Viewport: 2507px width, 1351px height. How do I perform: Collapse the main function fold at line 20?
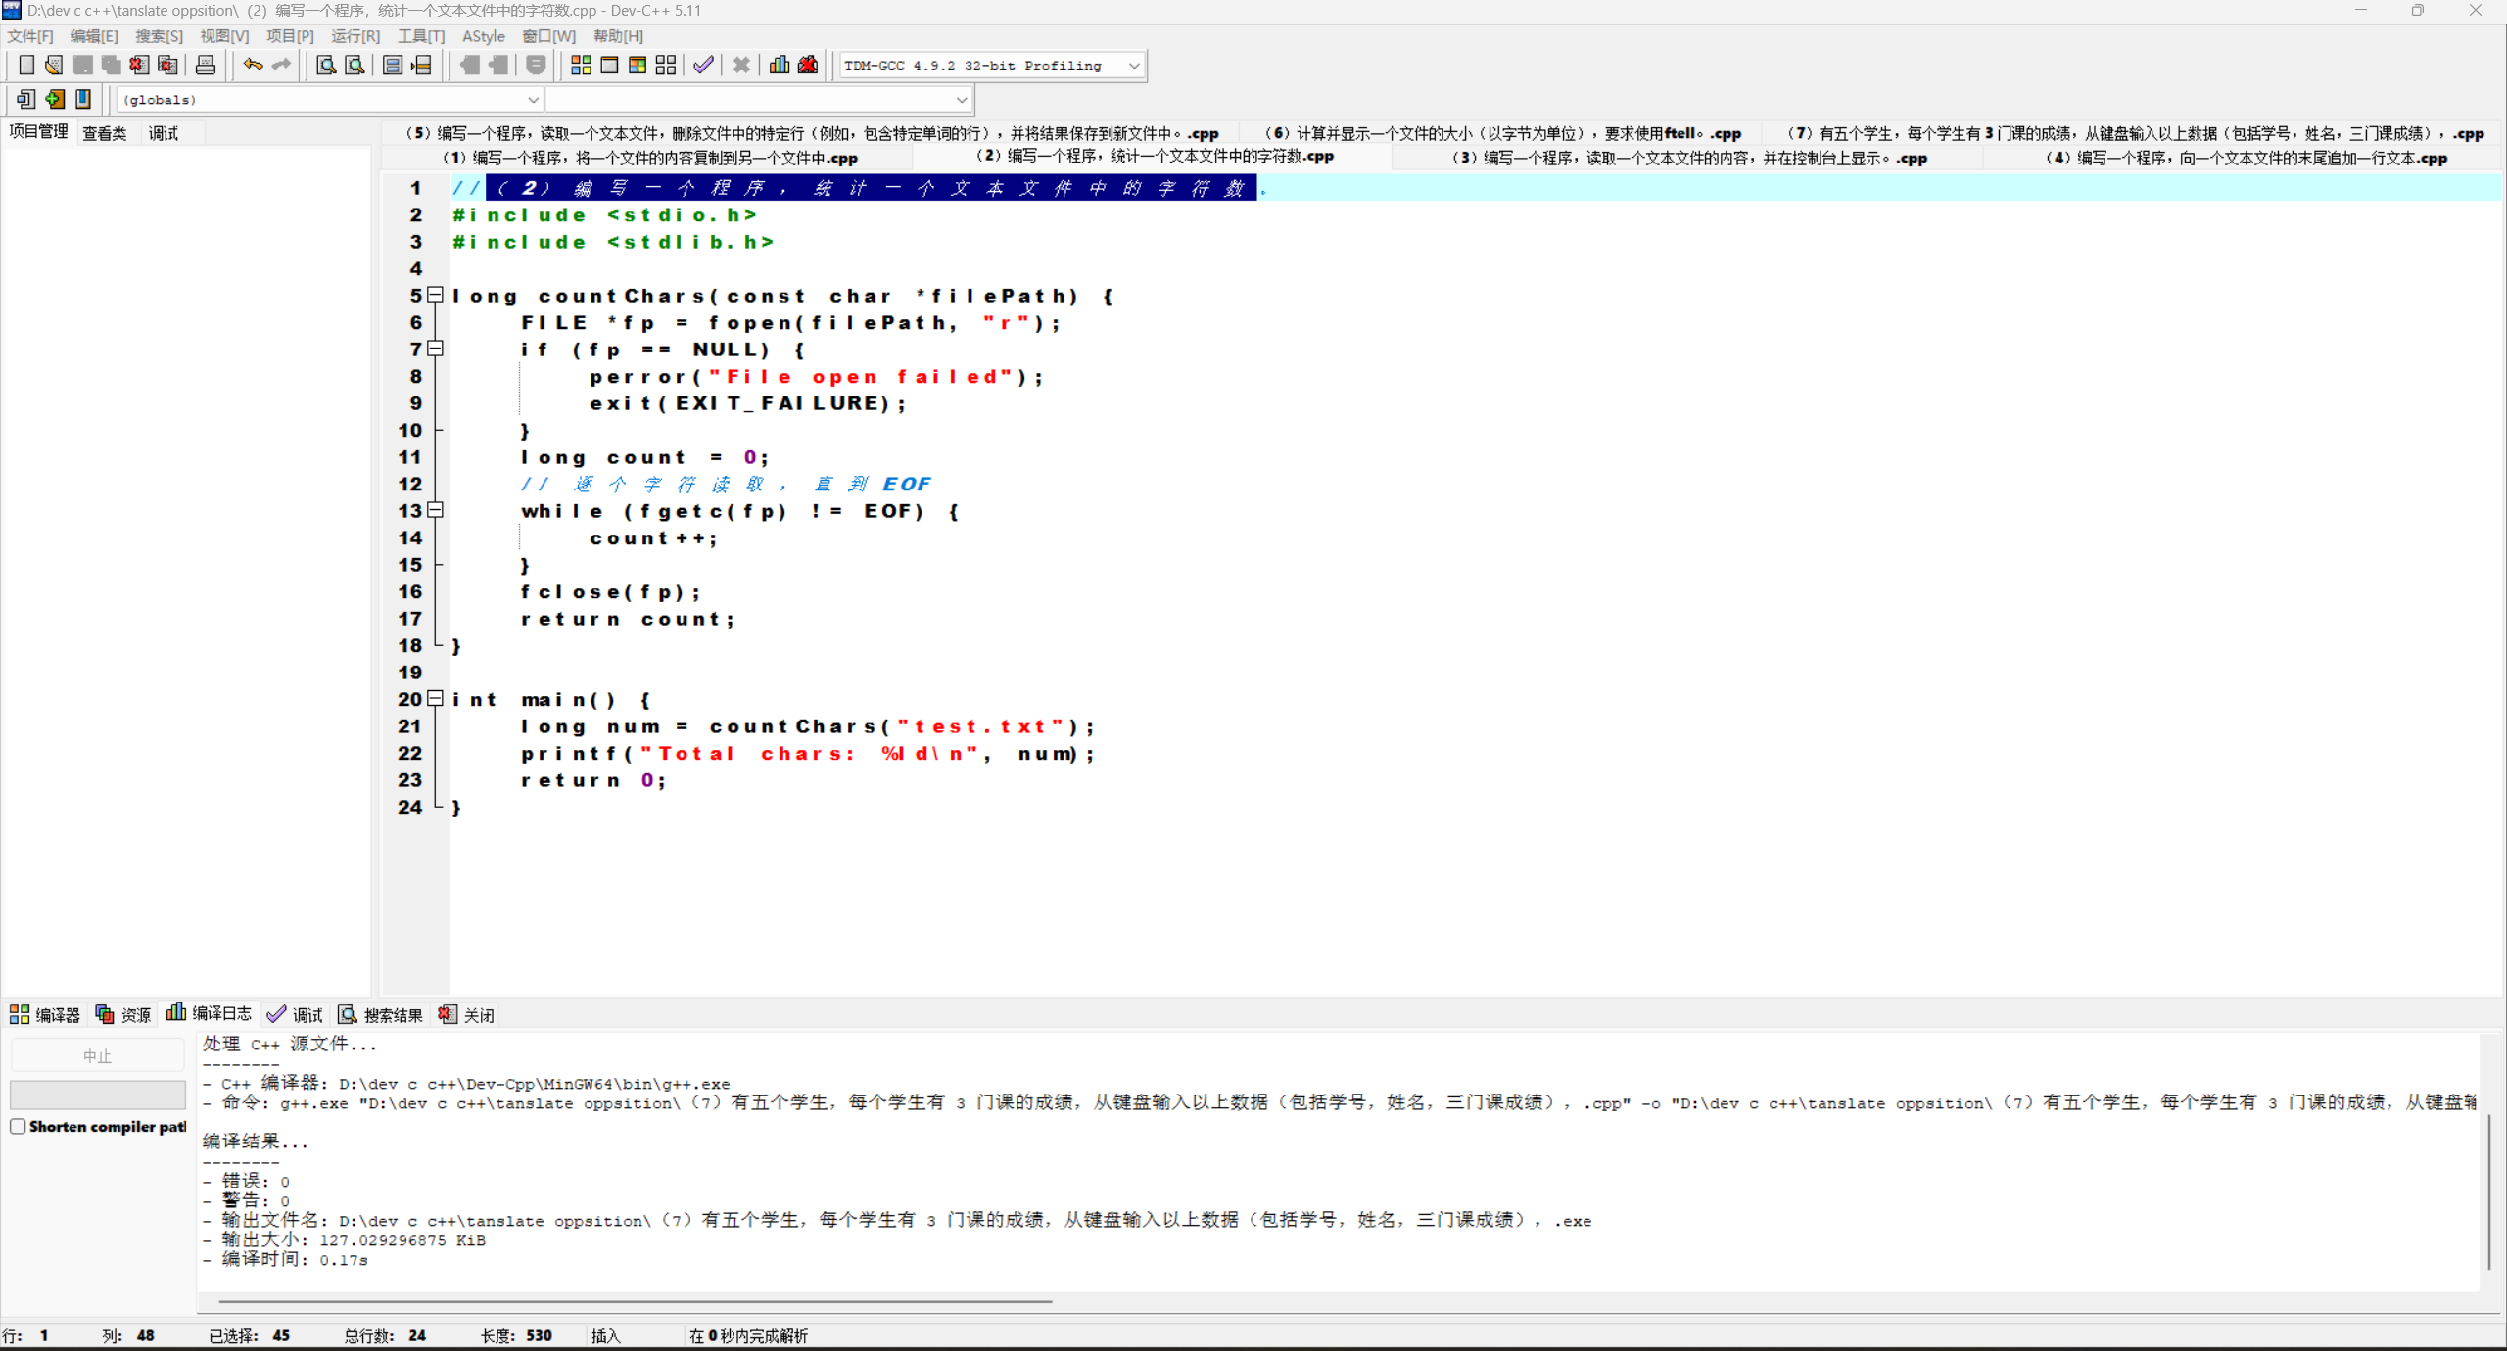click(x=436, y=699)
